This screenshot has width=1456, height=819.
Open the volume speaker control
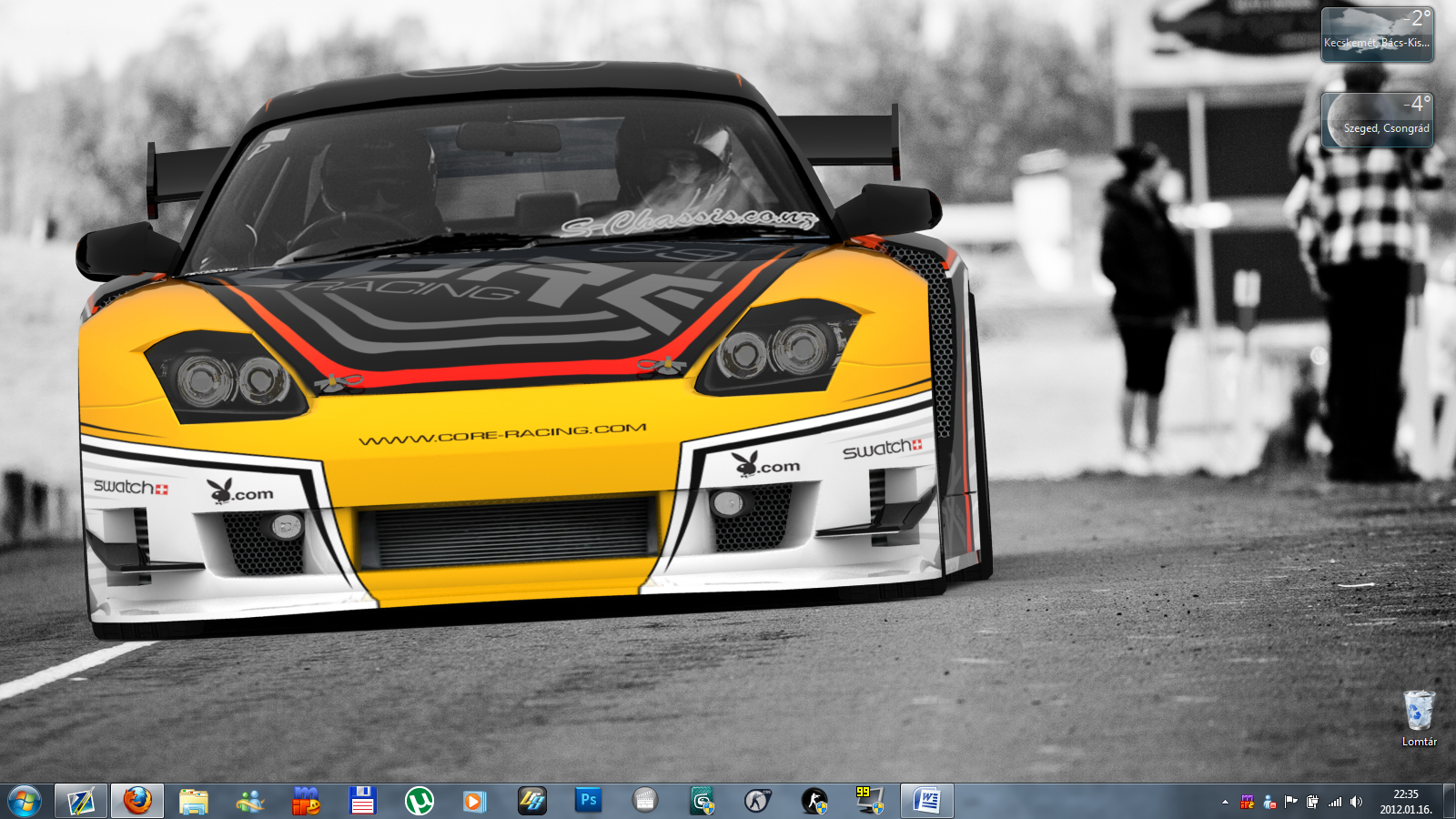click(1357, 802)
